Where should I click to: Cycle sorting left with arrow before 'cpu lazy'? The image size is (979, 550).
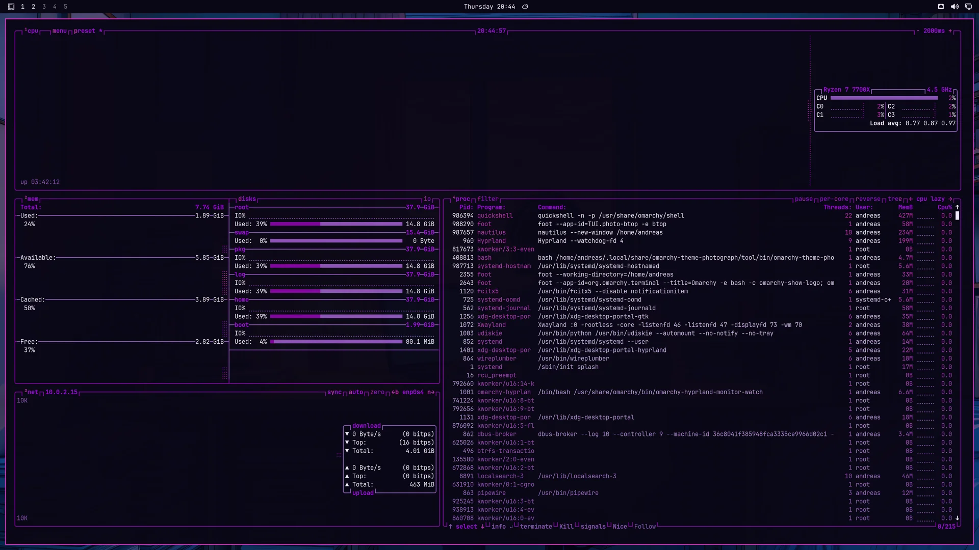[911, 199]
